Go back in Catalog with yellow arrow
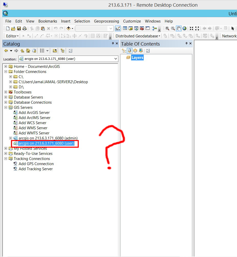Image resolution: width=237 pixels, height=257 pixels. [x=6, y=51]
